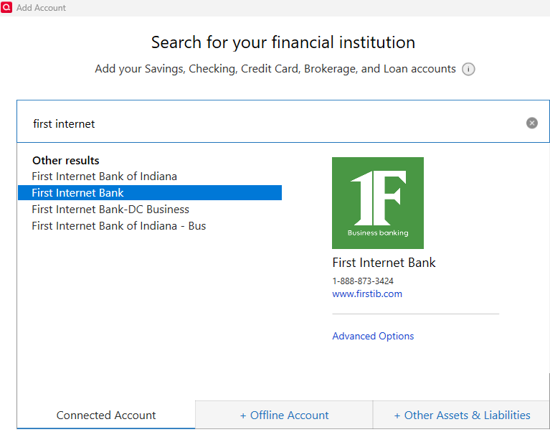Pick First Internet Bank of Indiana - Bus
Screen dimensions: 550x432
[118, 226]
